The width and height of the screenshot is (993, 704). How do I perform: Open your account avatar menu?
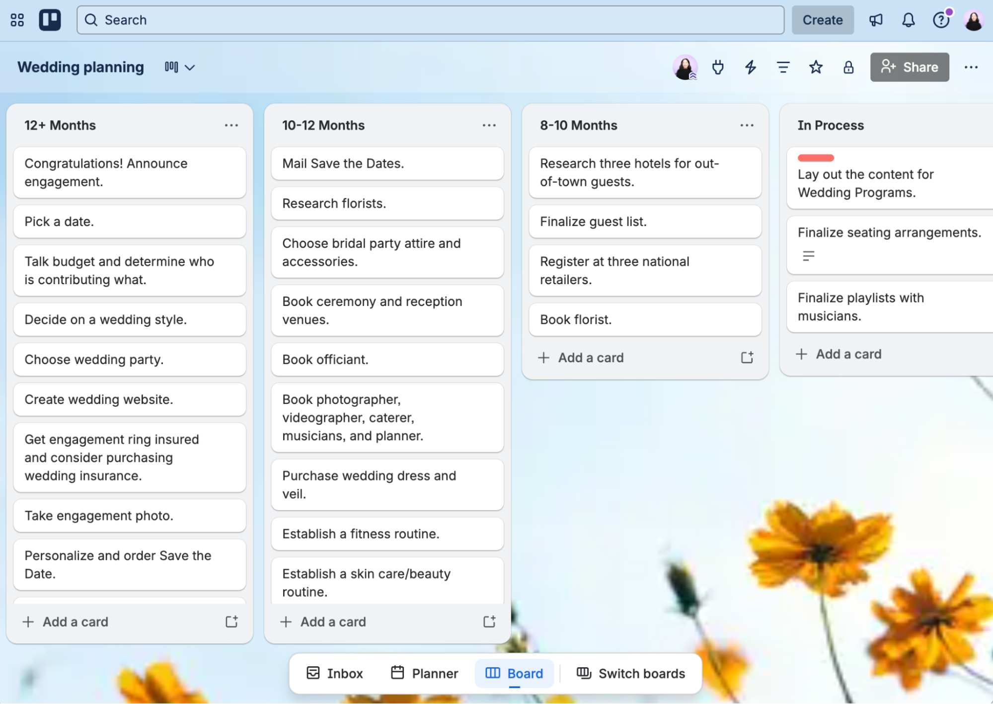tap(974, 20)
